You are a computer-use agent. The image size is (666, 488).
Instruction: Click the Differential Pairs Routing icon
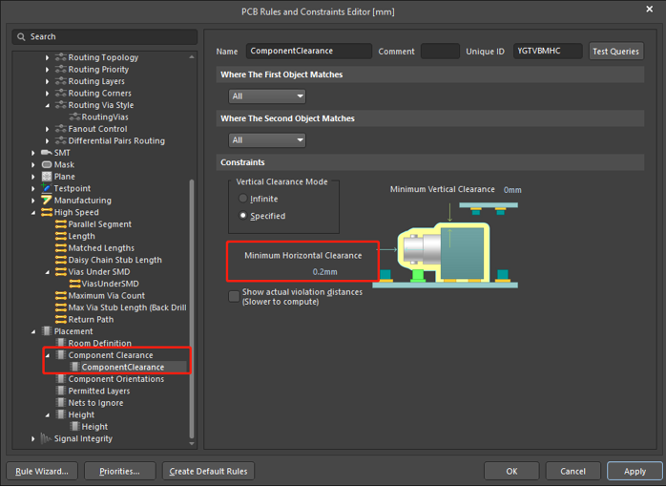coord(61,140)
